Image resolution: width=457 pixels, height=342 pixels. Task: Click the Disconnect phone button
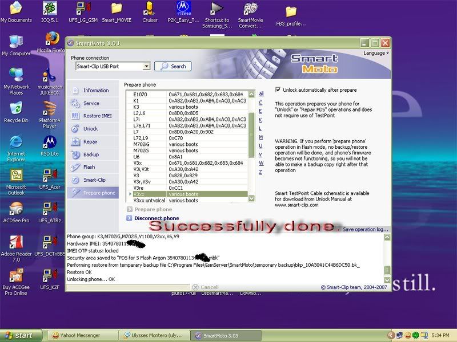[153, 218]
